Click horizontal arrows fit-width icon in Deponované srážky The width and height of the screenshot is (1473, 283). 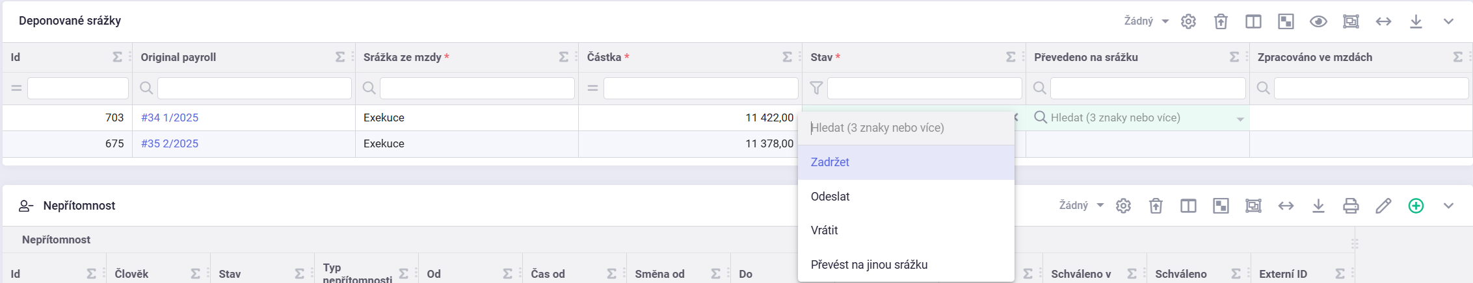pyautogui.click(x=1383, y=21)
